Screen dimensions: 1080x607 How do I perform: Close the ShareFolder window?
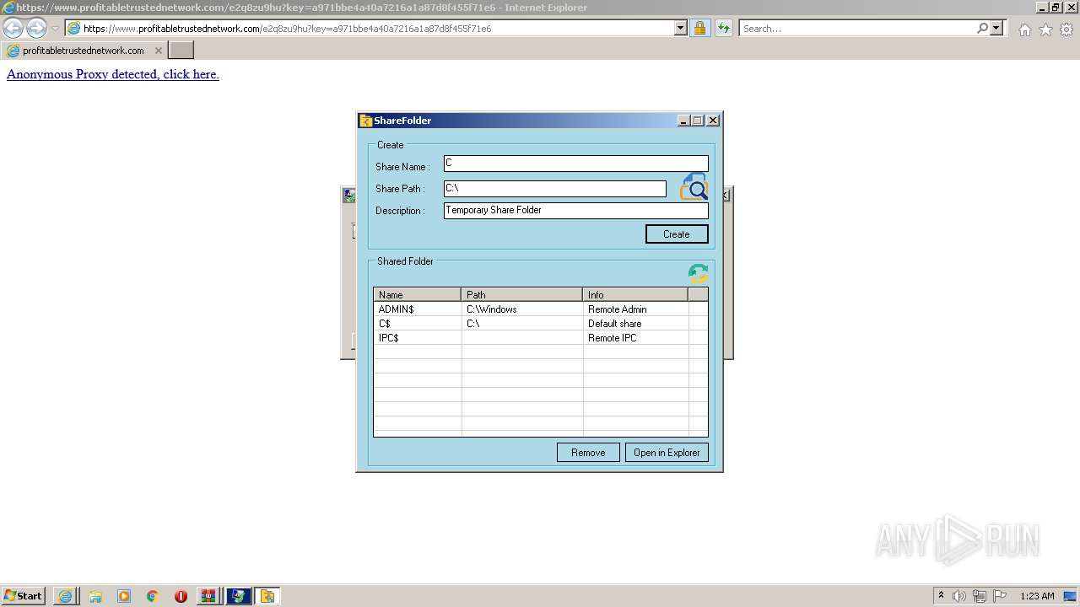point(713,121)
